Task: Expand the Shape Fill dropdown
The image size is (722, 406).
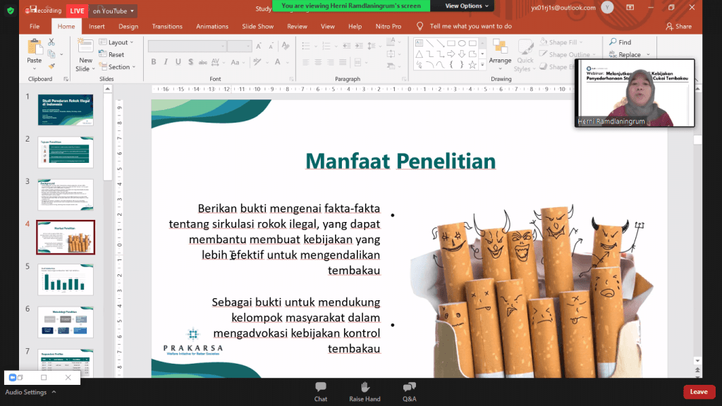Action: [581, 42]
